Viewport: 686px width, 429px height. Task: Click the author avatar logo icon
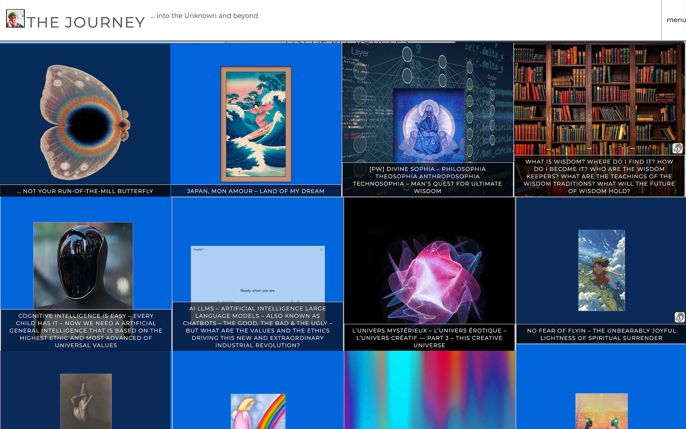(x=15, y=19)
